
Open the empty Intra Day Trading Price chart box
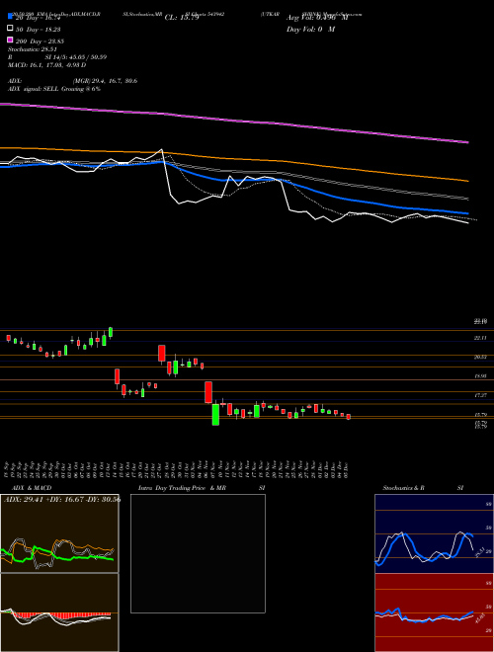pos(198,553)
